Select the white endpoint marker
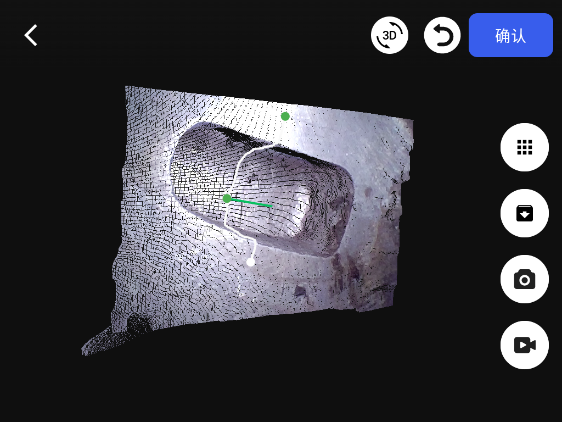The width and height of the screenshot is (562, 422). 251,262
